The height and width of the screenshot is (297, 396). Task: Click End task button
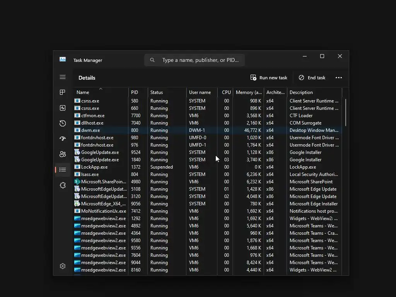click(x=312, y=77)
